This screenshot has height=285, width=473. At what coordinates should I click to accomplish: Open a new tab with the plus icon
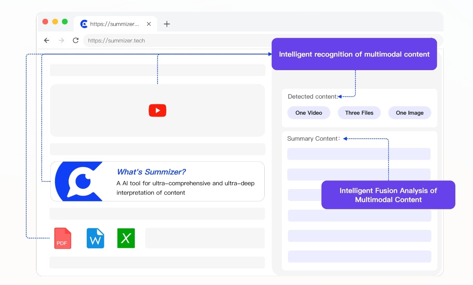tap(167, 24)
